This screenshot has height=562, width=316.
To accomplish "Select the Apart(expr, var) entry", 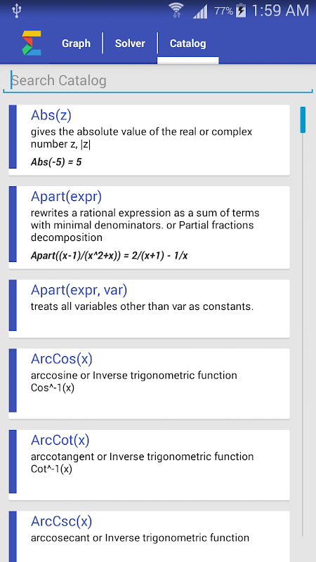I will click(x=149, y=308).
